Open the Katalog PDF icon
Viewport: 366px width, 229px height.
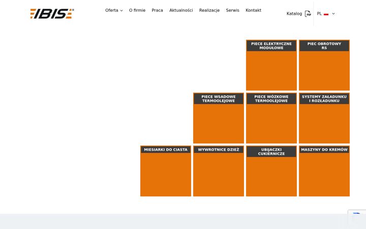308,14
